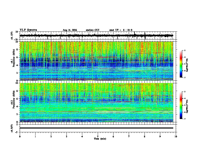198x153 pixels.
Task: Click time axis tick label "8"
Action: pyautogui.click(x=144, y=136)
